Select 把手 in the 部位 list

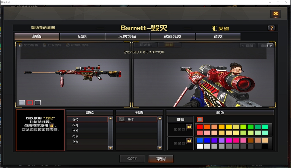(87, 136)
